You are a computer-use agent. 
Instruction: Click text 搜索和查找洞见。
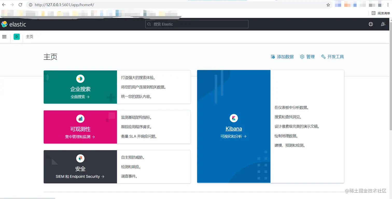click(288, 117)
